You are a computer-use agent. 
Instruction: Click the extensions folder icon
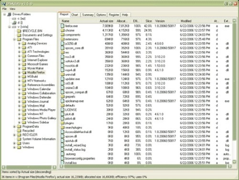(63, 39)
